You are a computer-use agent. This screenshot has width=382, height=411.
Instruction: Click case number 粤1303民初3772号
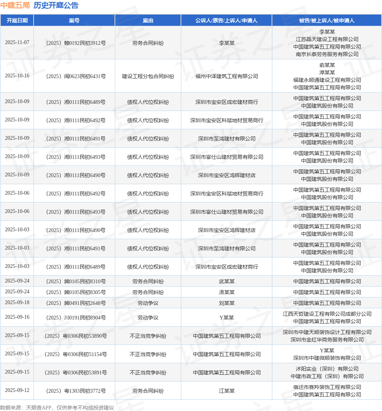(76, 391)
